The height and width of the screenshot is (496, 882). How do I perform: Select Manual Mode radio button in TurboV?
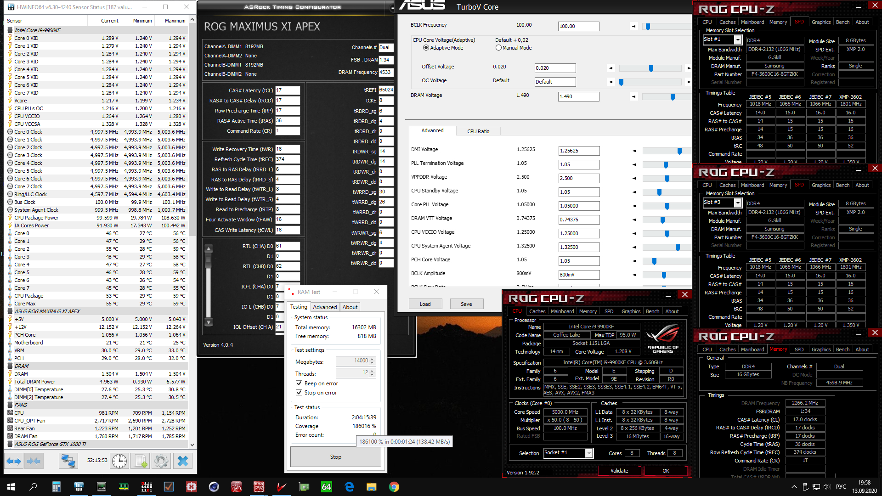498,48
